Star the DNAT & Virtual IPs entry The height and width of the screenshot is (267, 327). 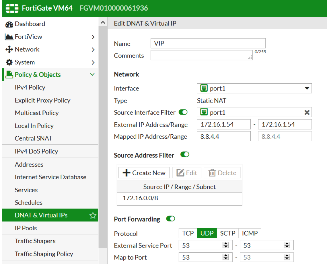coord(93,215)
